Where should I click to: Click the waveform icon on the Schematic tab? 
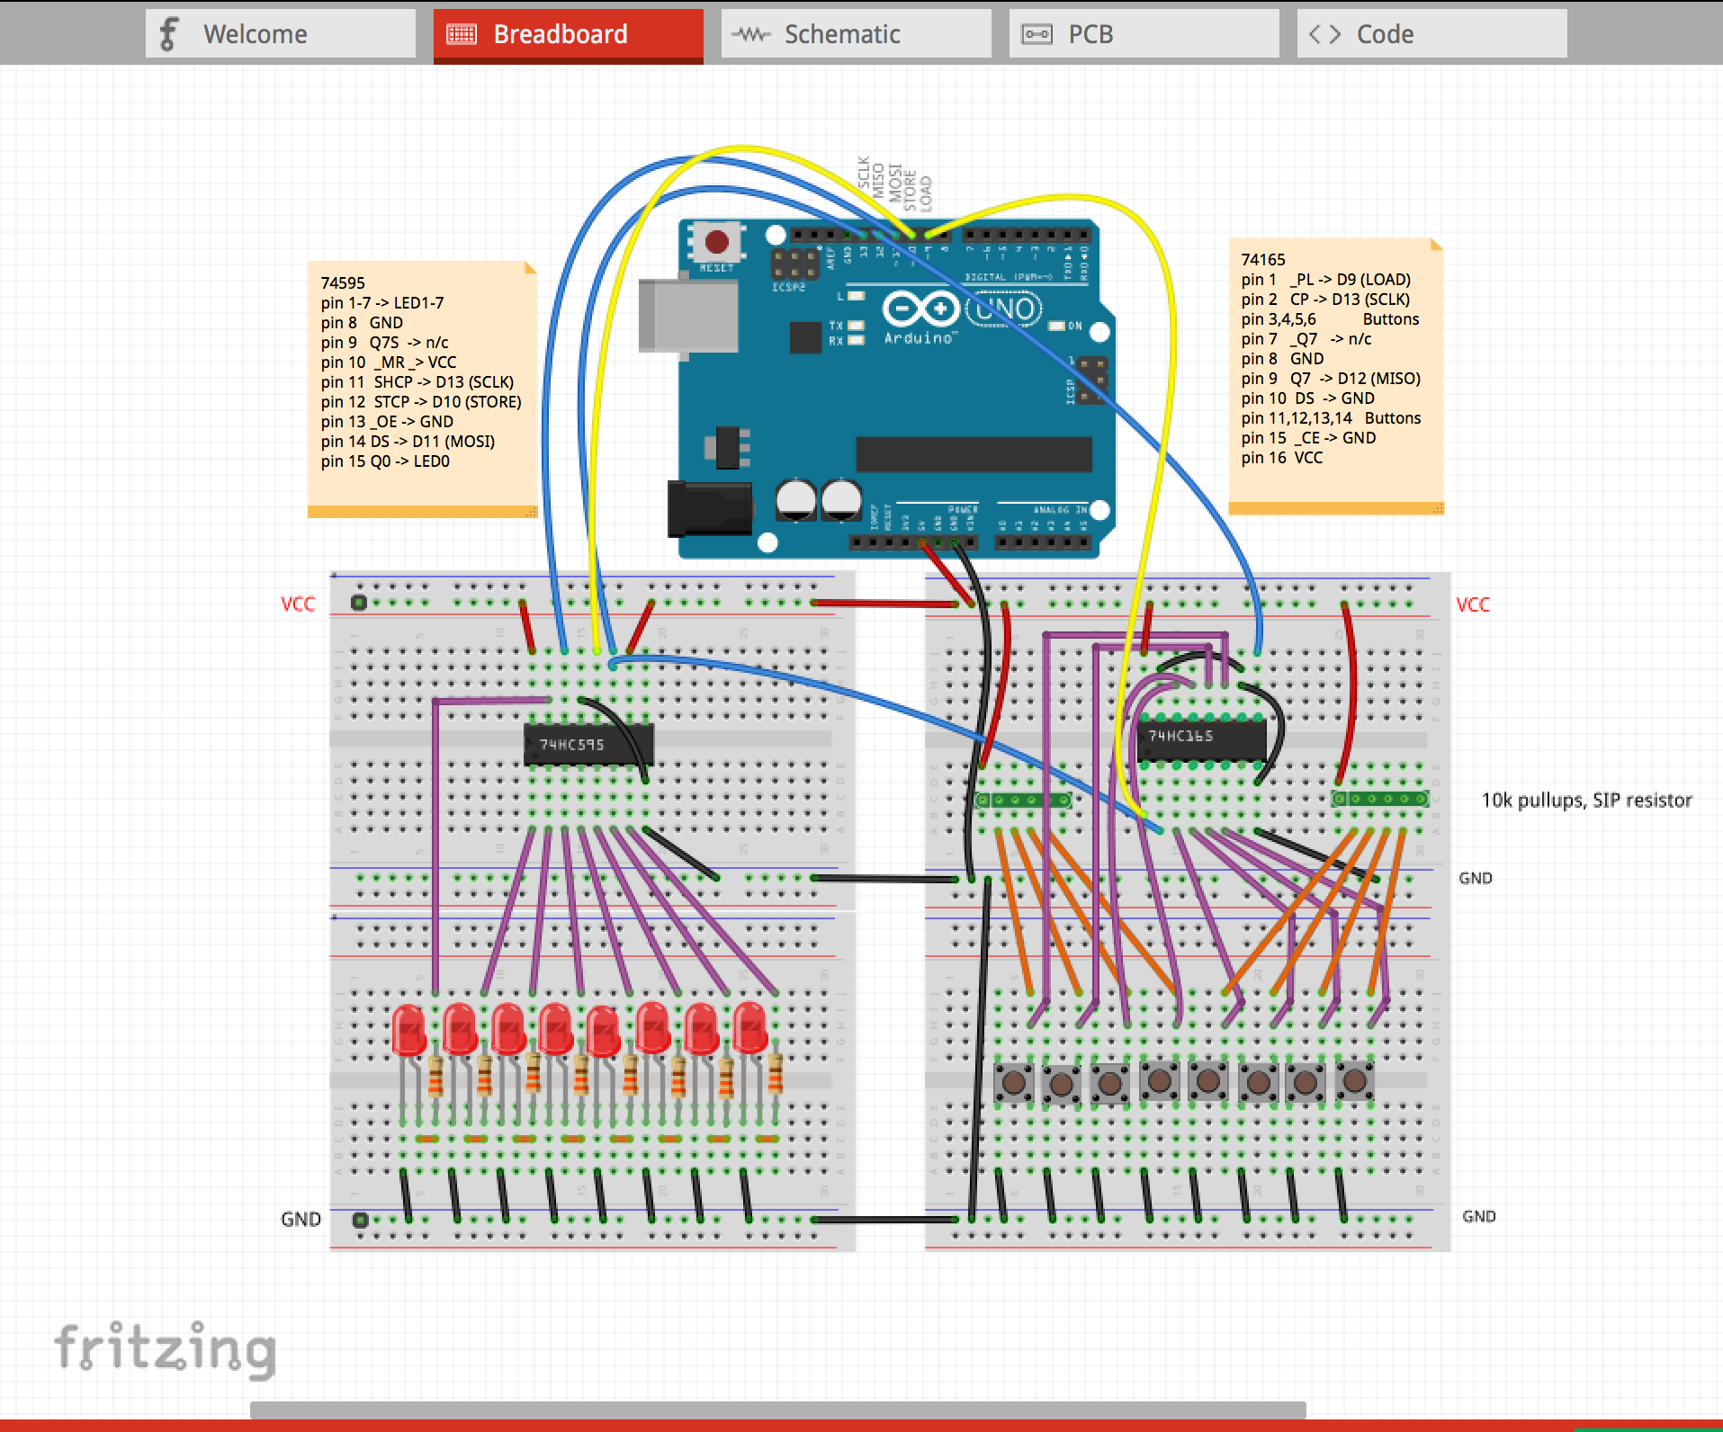click(751, 33)
